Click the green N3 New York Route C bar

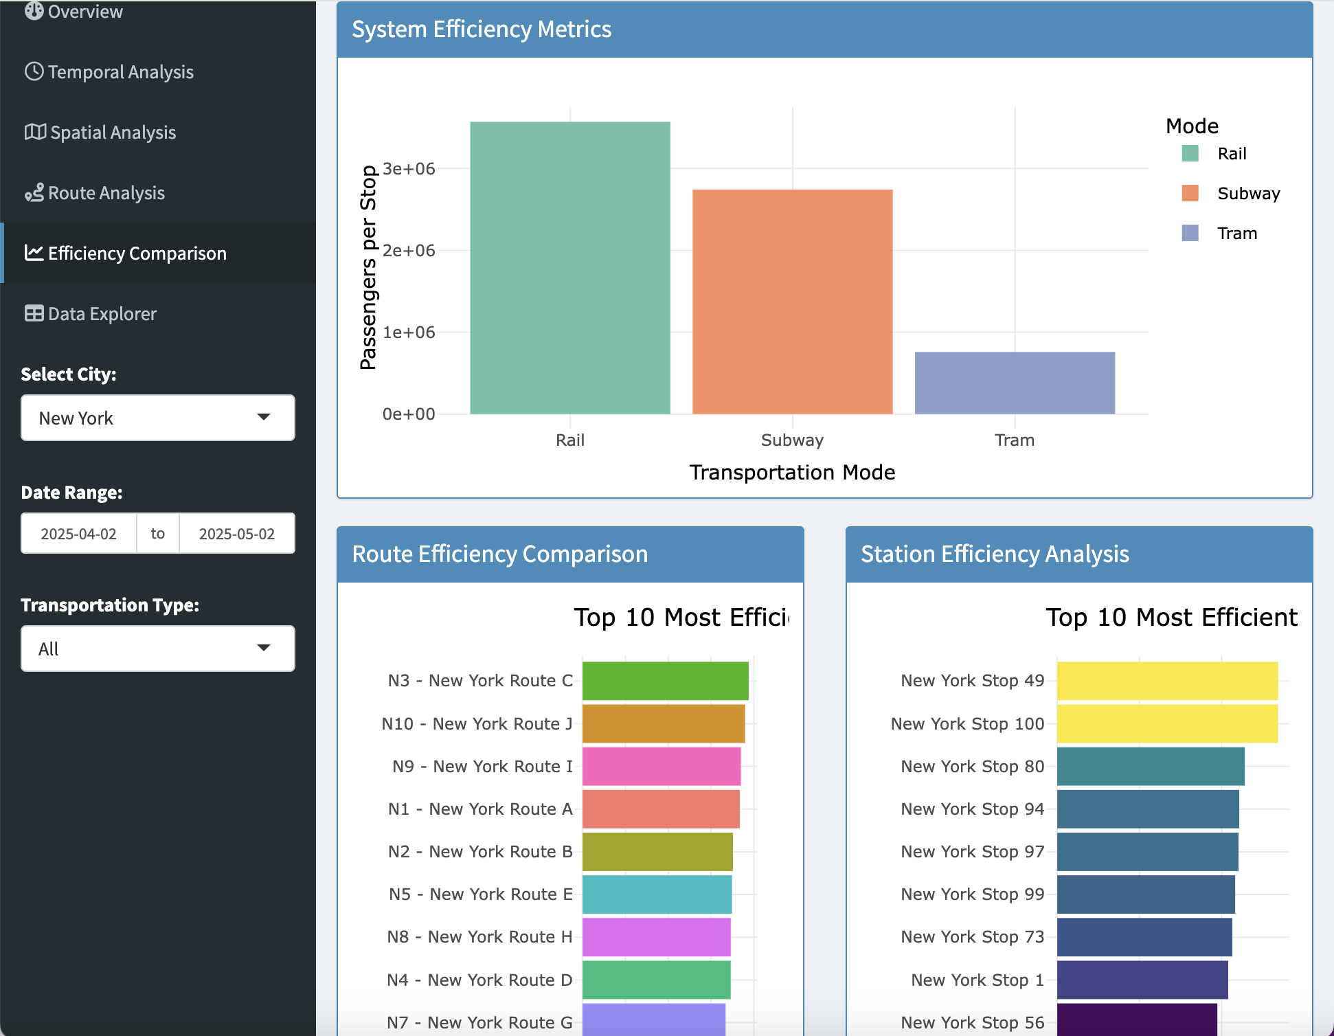pos(665,680)
